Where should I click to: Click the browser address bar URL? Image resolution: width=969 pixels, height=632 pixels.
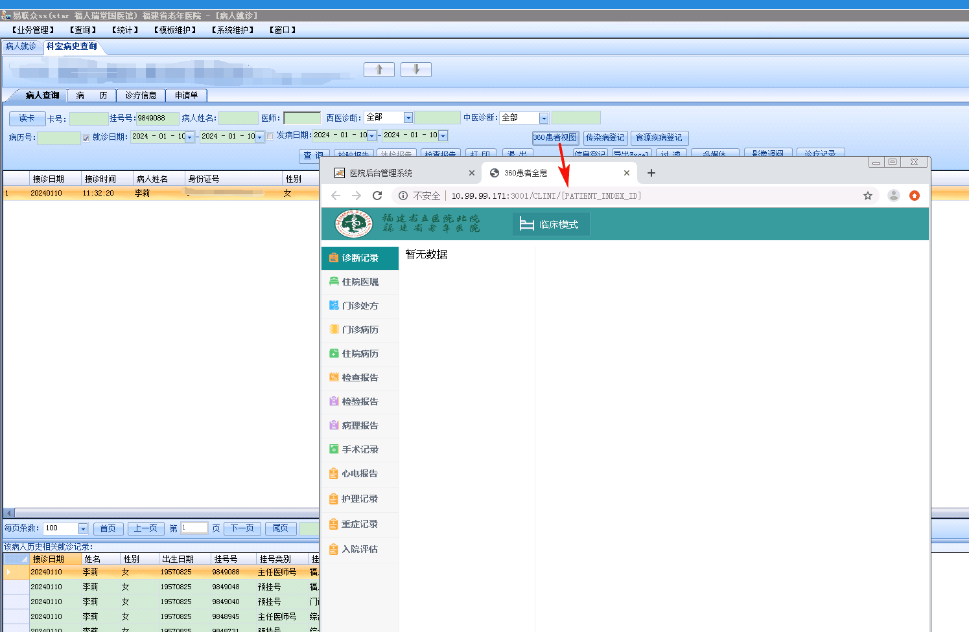546,196
